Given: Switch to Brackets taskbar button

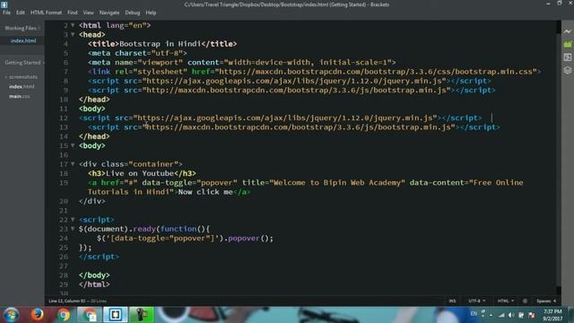Looking at the screenshot, I should [116, 315].
